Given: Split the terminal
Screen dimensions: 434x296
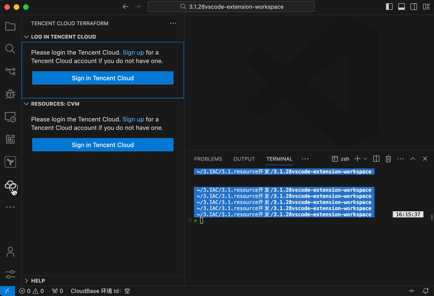Looking at the screenshot, I should [376, 159].
